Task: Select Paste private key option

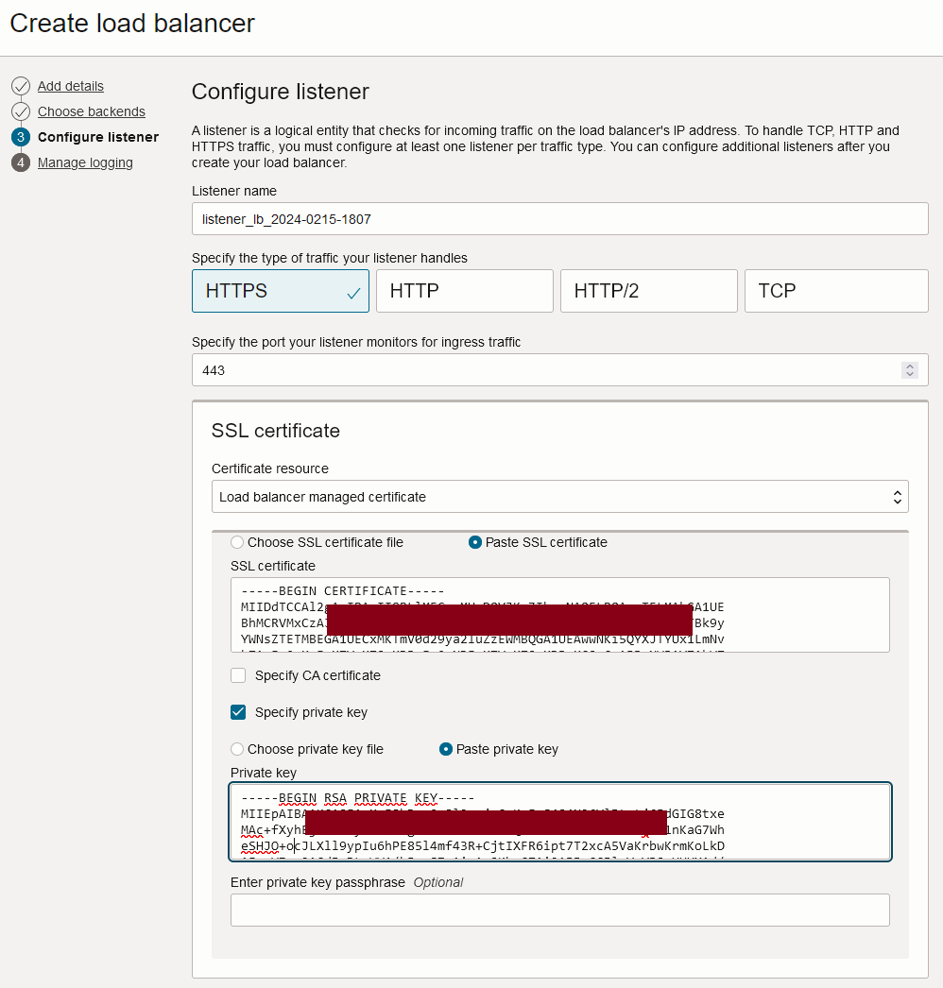Action: [x=446, y=749]
